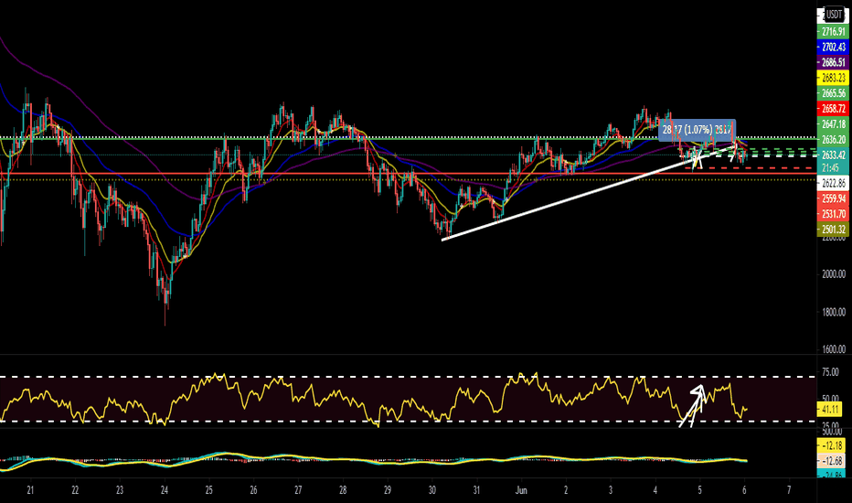Select the white 2622.86 price label
Image resolution: width=852 pixels, height=503 pixels.
833,183
